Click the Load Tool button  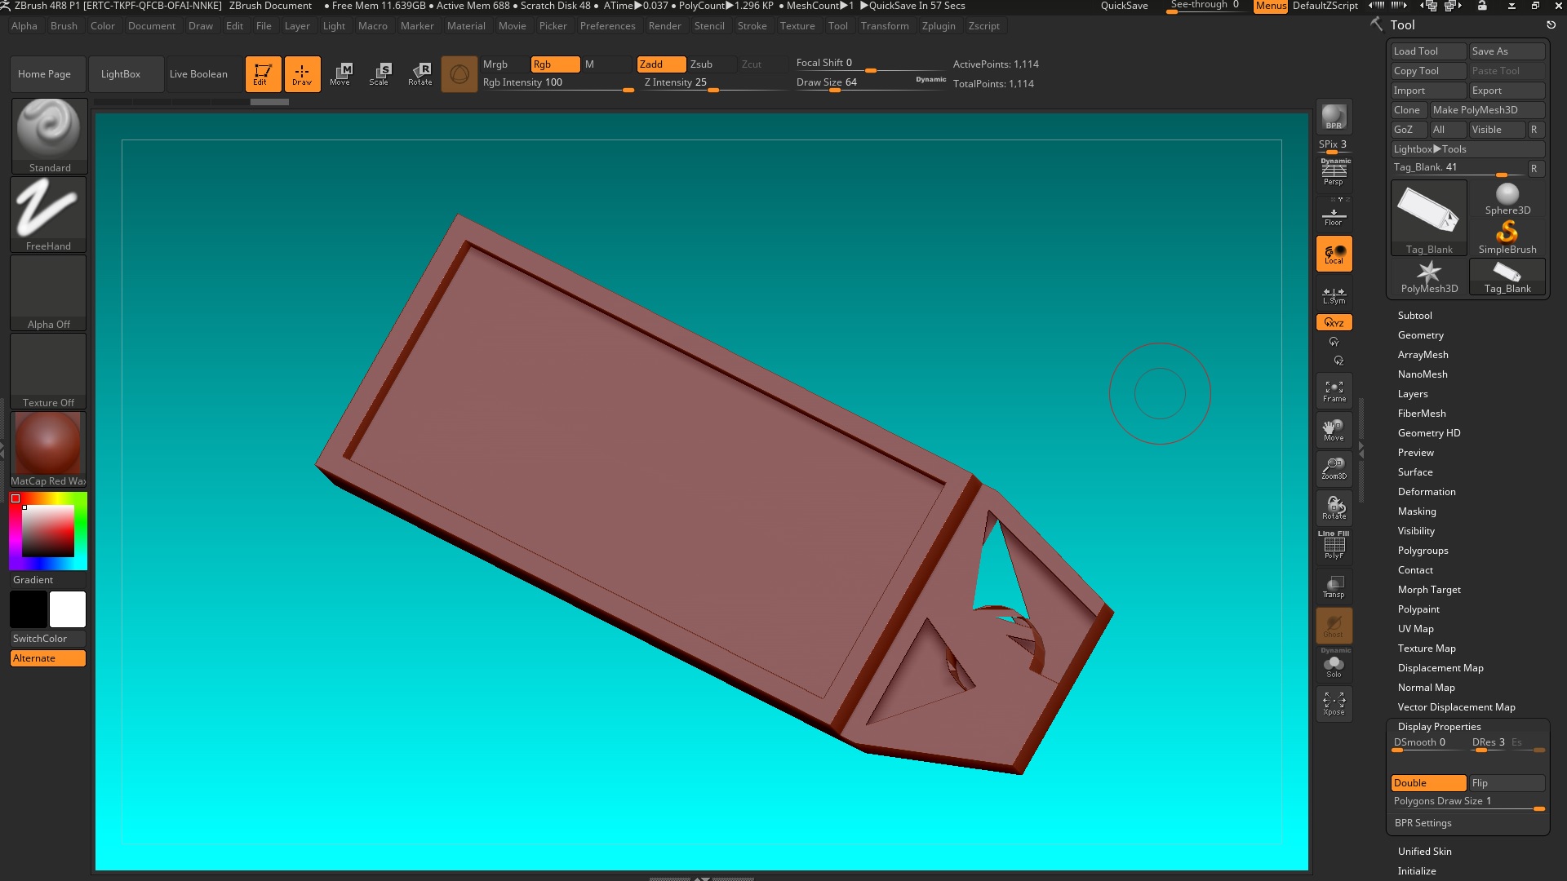(x=1428, y=51)
